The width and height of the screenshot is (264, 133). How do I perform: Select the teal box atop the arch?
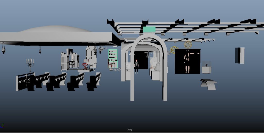tap(149, 29)
